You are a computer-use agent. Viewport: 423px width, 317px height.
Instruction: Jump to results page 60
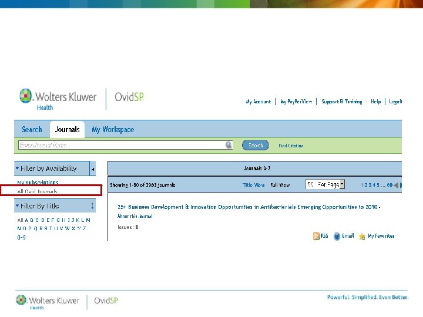coord(390,185)
